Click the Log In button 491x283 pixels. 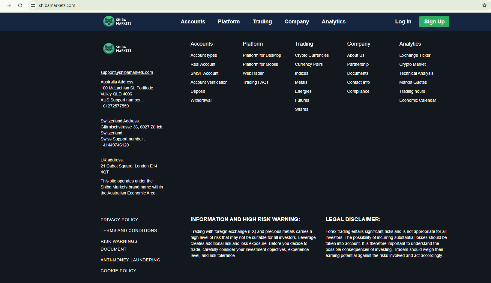(403, 22)
